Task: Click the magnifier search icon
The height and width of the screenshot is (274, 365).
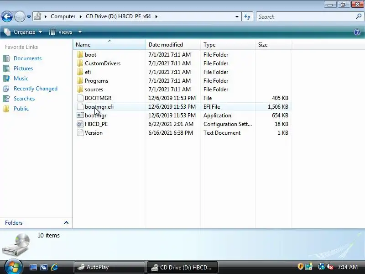Action: tap(359, 16)
